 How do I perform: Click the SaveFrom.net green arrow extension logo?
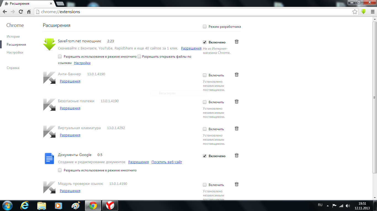point(49,45)
